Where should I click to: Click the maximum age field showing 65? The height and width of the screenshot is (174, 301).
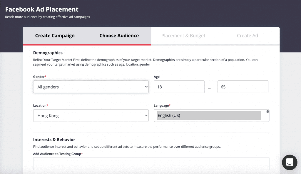coord(243,87)
